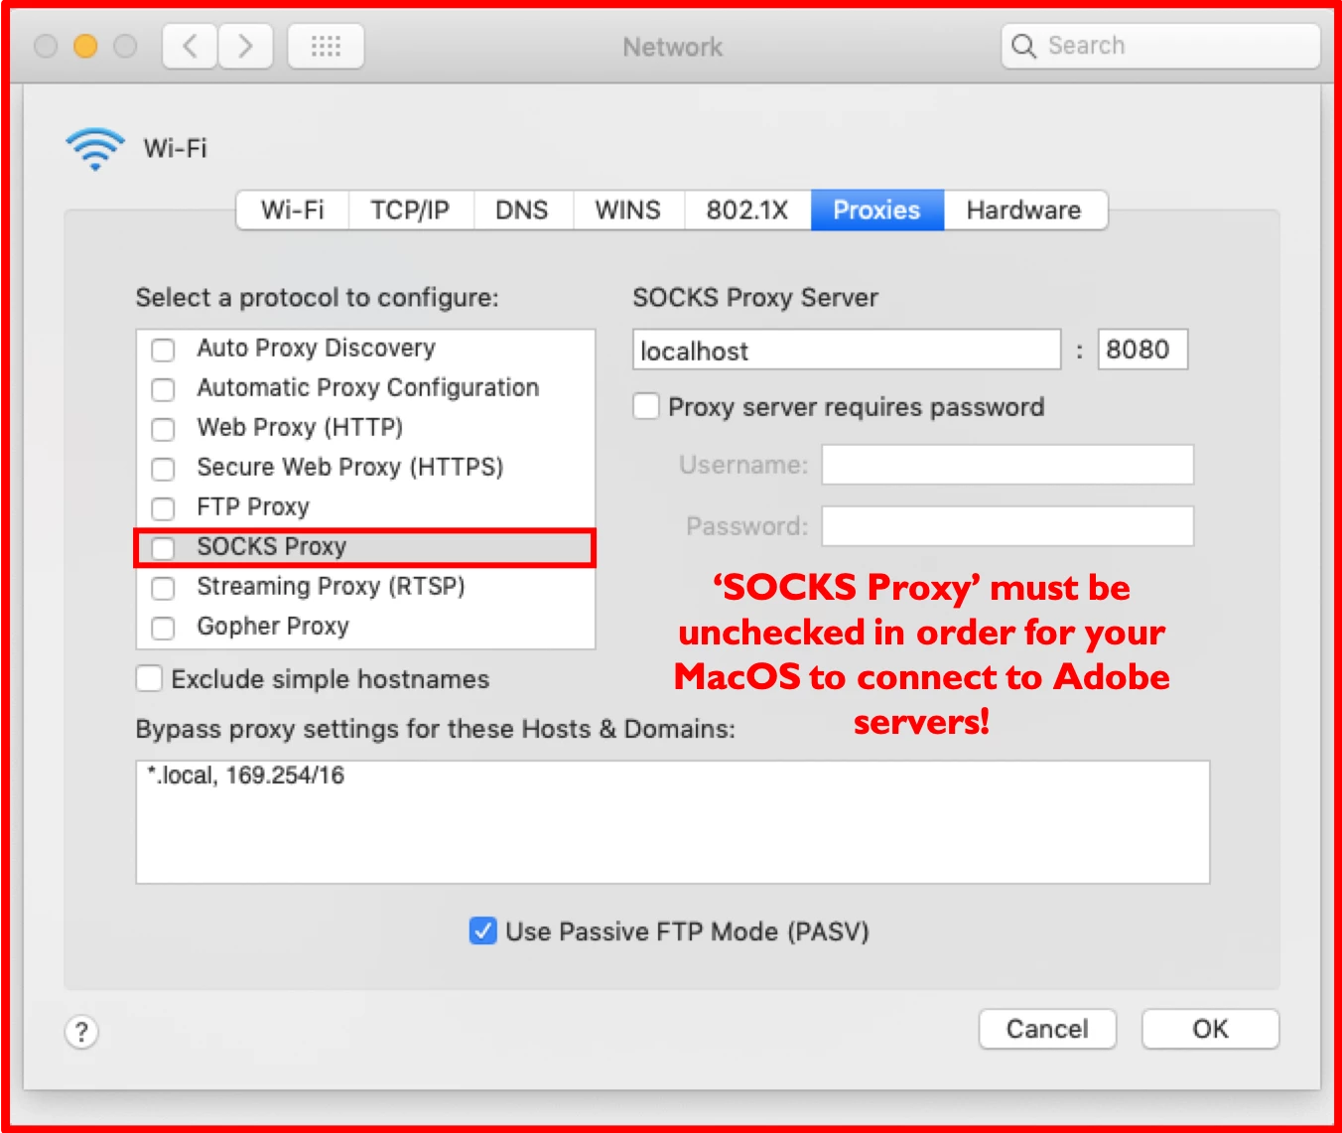The width and height of the screenshot is (1342, 1133).
Task: Enable Auto Proxy Discovery checkbox
Action: pos(163,350)
